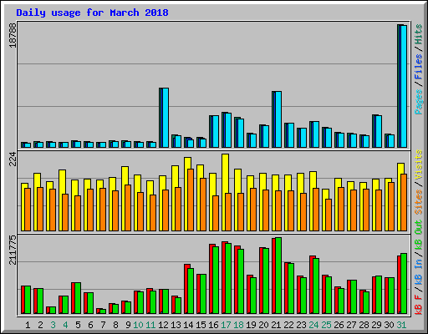Select green weekend day label 18
The width and height of the screenshot is (428, 334).
(238, 325)
